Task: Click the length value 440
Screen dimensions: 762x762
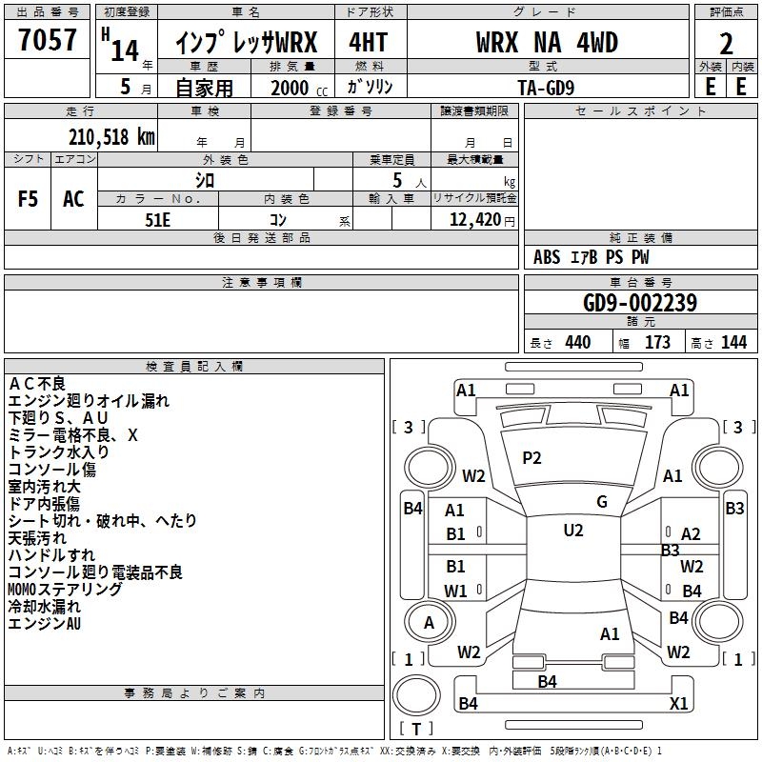Action: [x=578, y=342]
